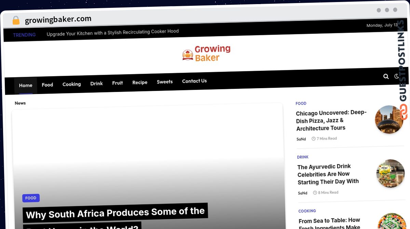Open From Sea to Table article
Image resolution: width=410 pixels, height=229 pixels.
tap(330, 223)
